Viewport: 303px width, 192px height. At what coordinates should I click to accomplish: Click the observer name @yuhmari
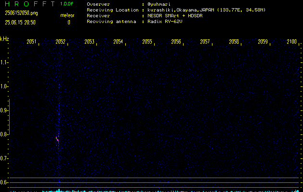click(x=159, y=4)
